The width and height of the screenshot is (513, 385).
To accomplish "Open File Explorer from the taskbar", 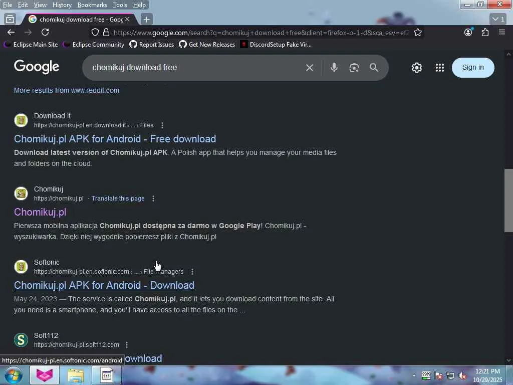I will (x=76, y=375).
